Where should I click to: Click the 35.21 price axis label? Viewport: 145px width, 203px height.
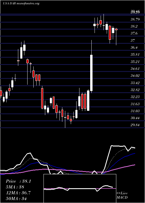135,61
